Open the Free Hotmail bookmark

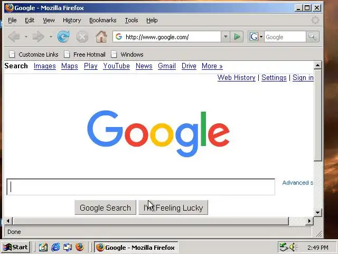tap(84, 55)
